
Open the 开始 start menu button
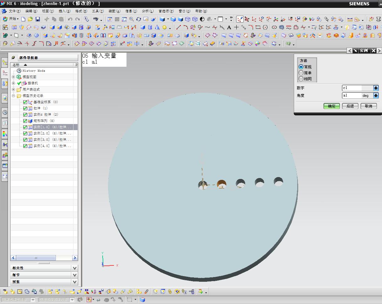(11, 19)
